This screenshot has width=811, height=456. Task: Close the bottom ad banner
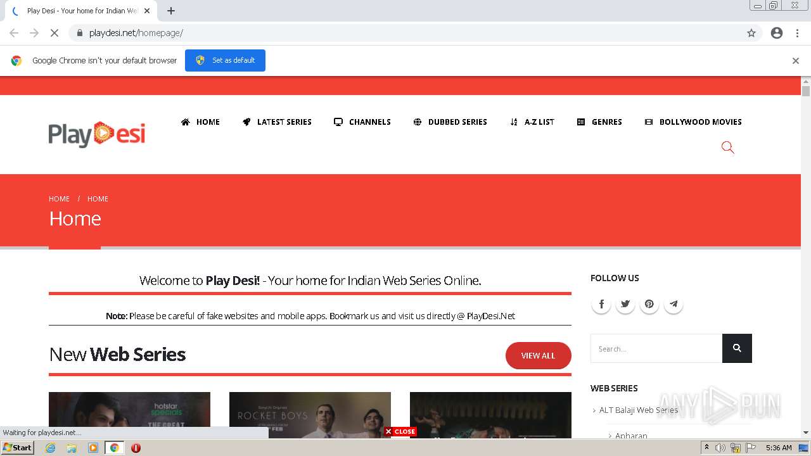coord(400,431)
